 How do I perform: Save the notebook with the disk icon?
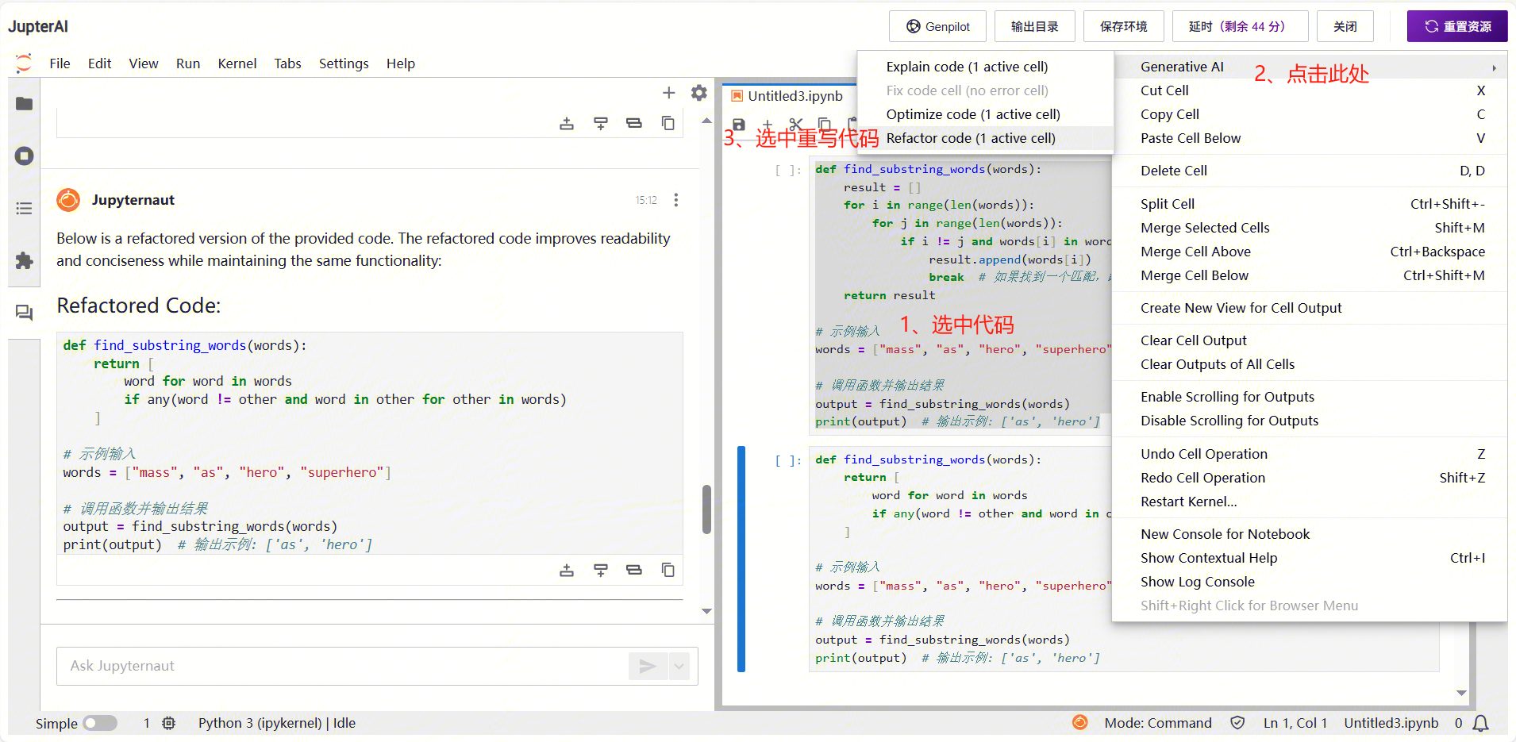(x=739, y=125)
